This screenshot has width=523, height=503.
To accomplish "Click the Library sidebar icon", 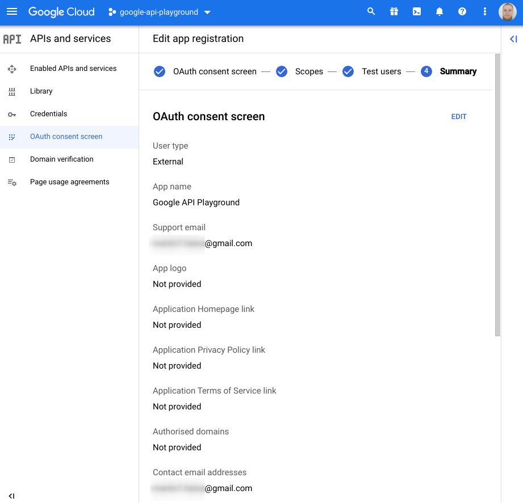I will tap(12, 91).
